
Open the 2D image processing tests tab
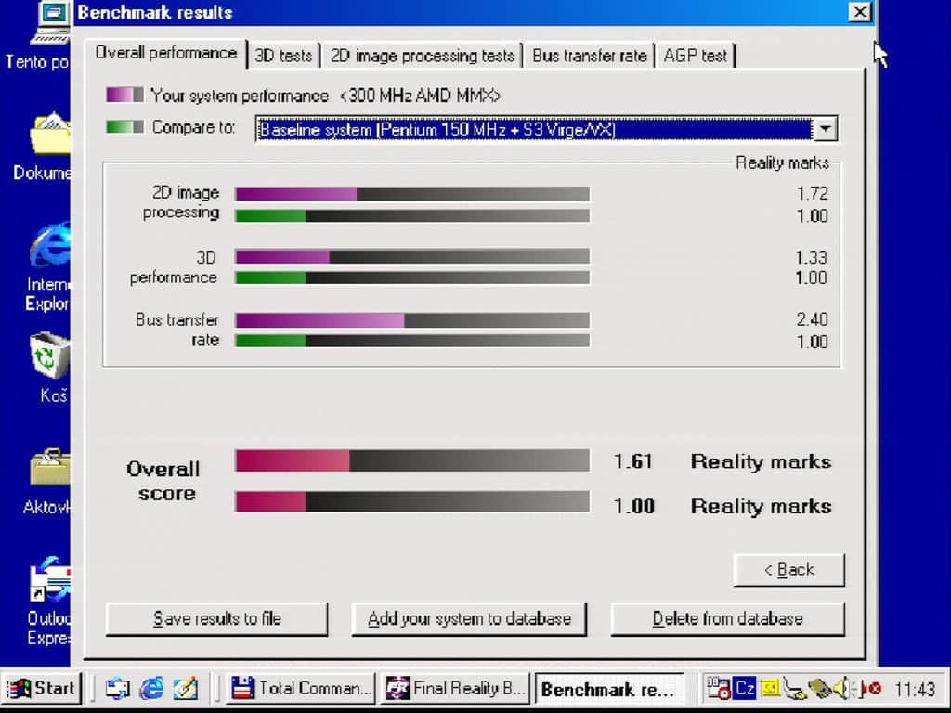pos(422,56)
